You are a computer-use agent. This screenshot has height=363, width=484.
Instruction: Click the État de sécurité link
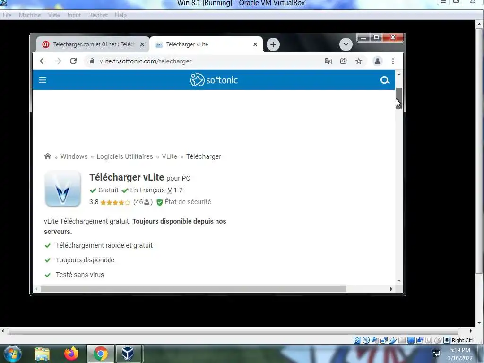coord(188,202)
